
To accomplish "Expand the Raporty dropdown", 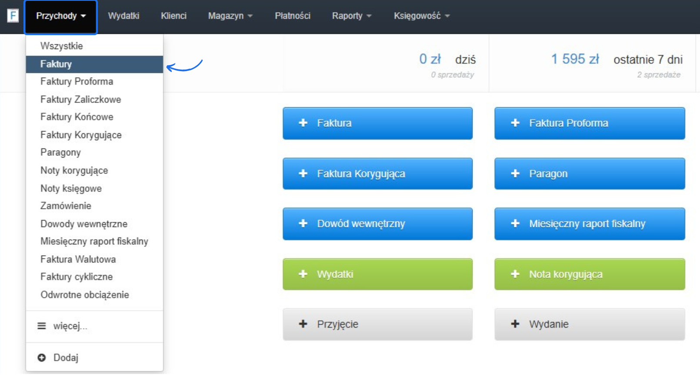I will pos(352,16).
